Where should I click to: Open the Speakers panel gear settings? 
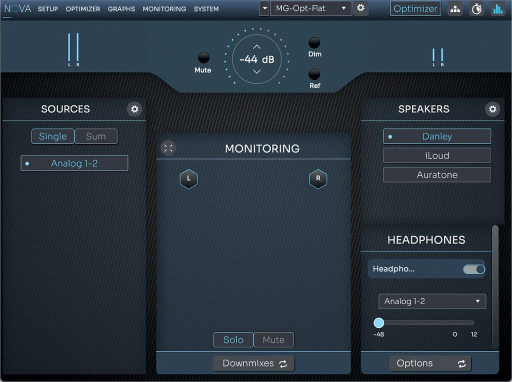(x=492, y=109)
